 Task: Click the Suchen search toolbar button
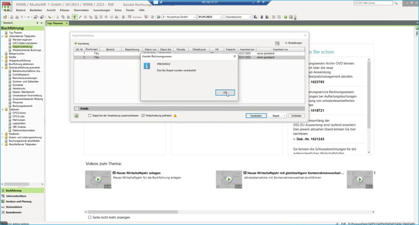[135, 17]
